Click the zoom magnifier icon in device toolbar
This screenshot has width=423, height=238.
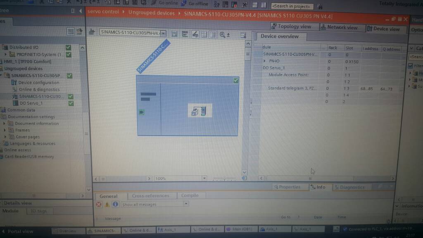(x=222, y=35)
